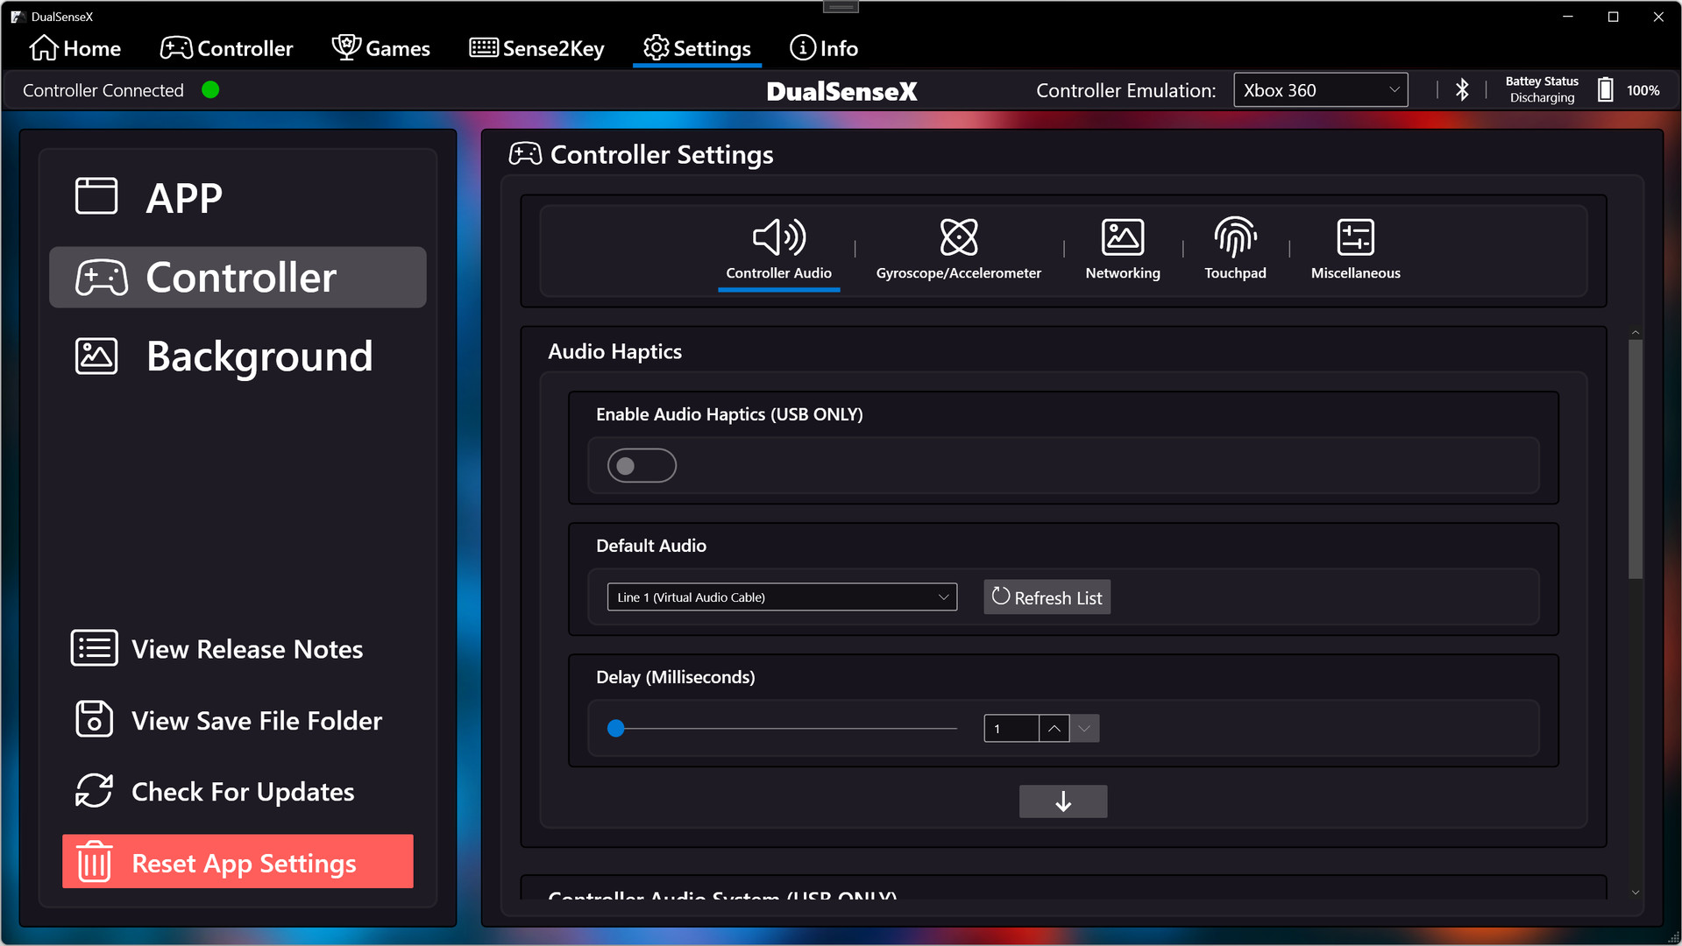
Task: Open the Touchpad fingerprint icon
Action: coord(1234,237)
